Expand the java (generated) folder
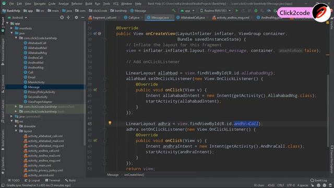 click(x=11, y=116)
